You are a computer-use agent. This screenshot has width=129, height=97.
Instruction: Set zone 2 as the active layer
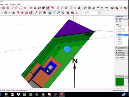click(116, 40)
